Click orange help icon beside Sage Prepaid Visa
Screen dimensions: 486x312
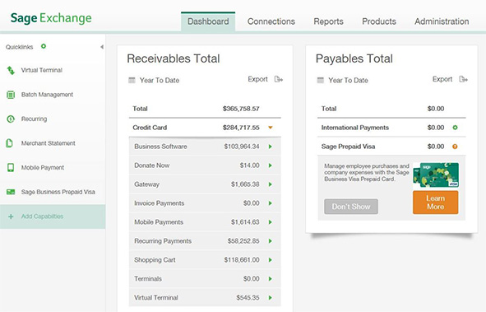pos(455,147)
